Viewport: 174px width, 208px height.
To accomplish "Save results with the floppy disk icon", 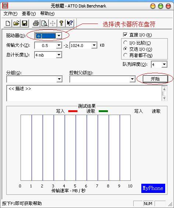I will 25,24.
